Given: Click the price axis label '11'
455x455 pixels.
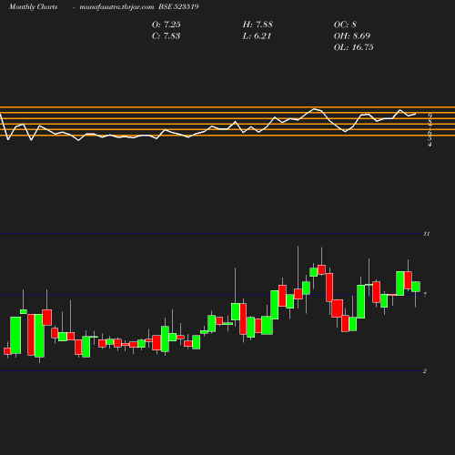Looking at the screenshot, I should pos(427,234).
